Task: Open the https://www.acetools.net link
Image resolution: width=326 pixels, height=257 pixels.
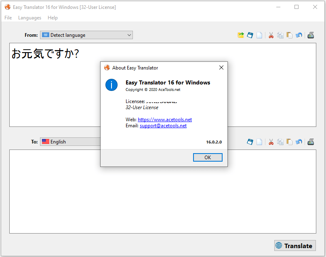Action: click(165, 120)
